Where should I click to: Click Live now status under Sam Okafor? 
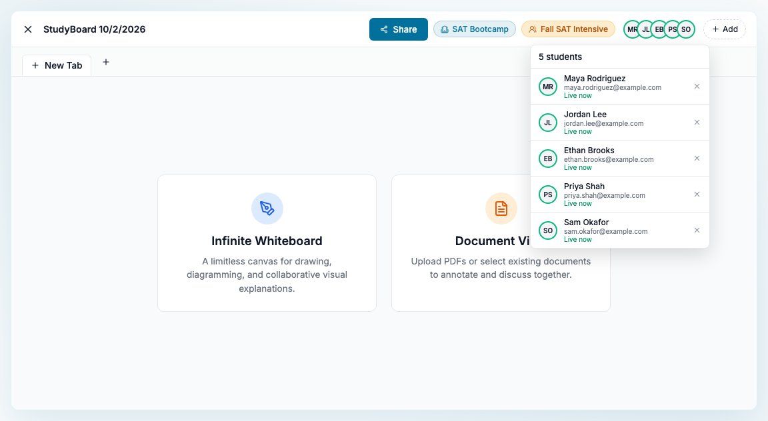point(578,239)
